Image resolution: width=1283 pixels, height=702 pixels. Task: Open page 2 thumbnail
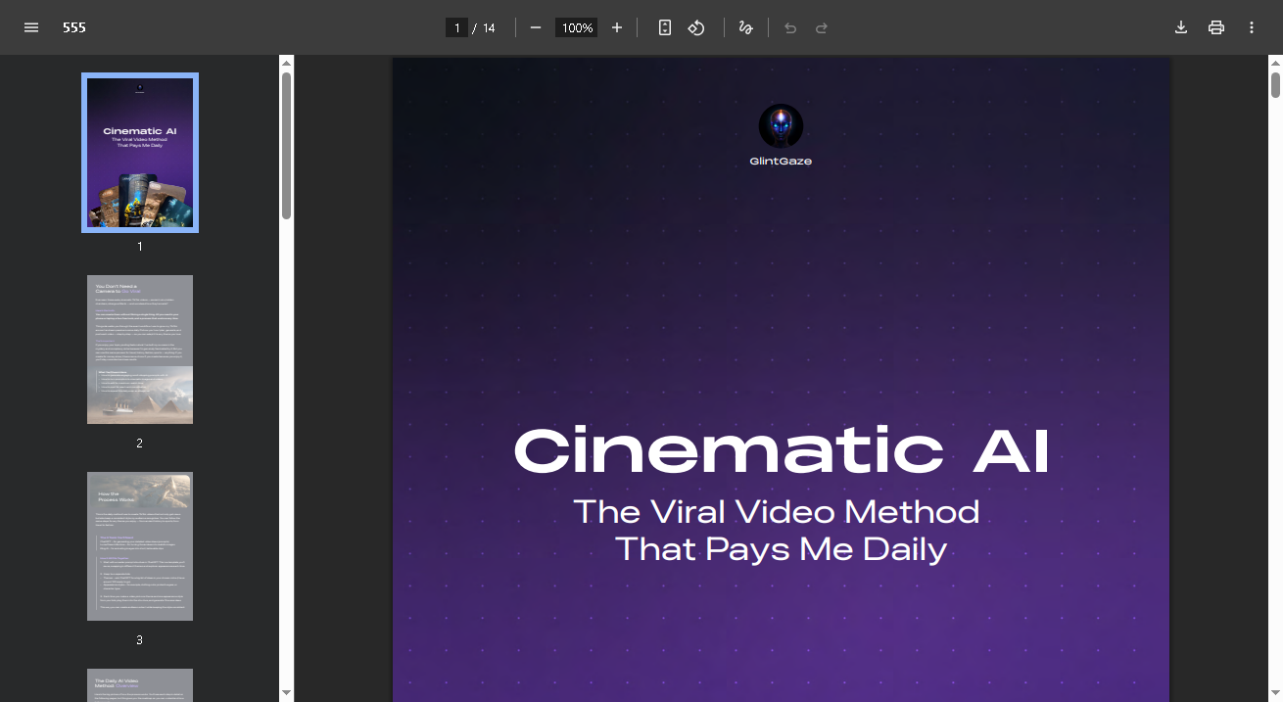(140, 350)
